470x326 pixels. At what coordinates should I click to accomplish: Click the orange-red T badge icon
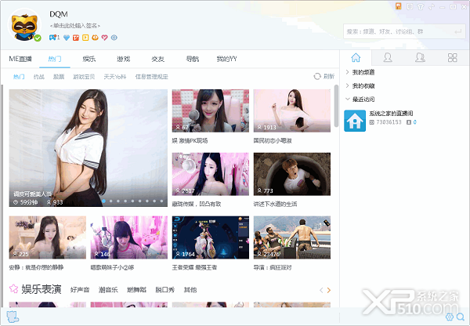76,38
